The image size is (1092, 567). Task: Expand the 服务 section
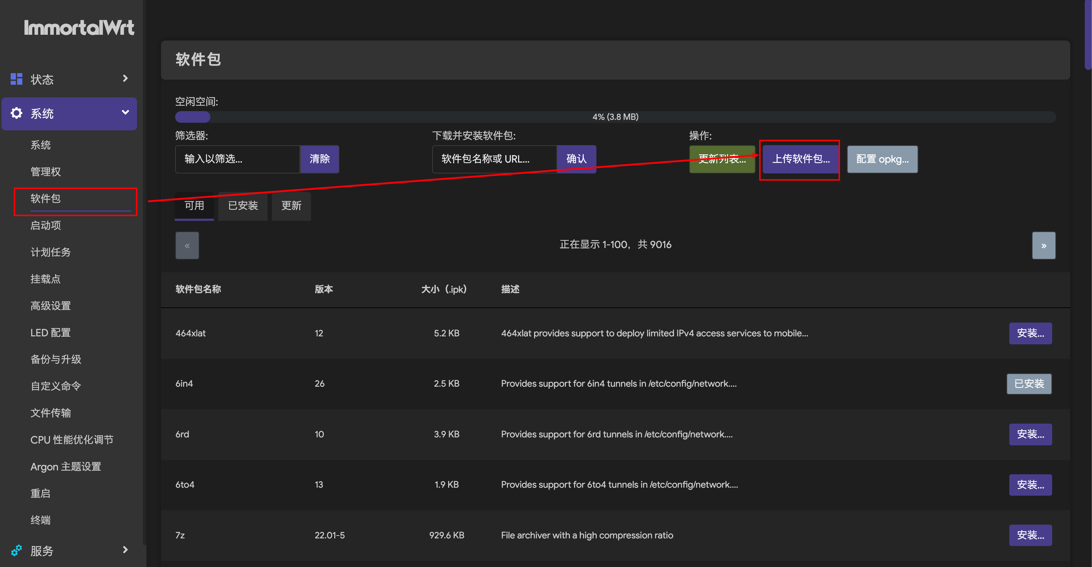(x=125, y=550)
